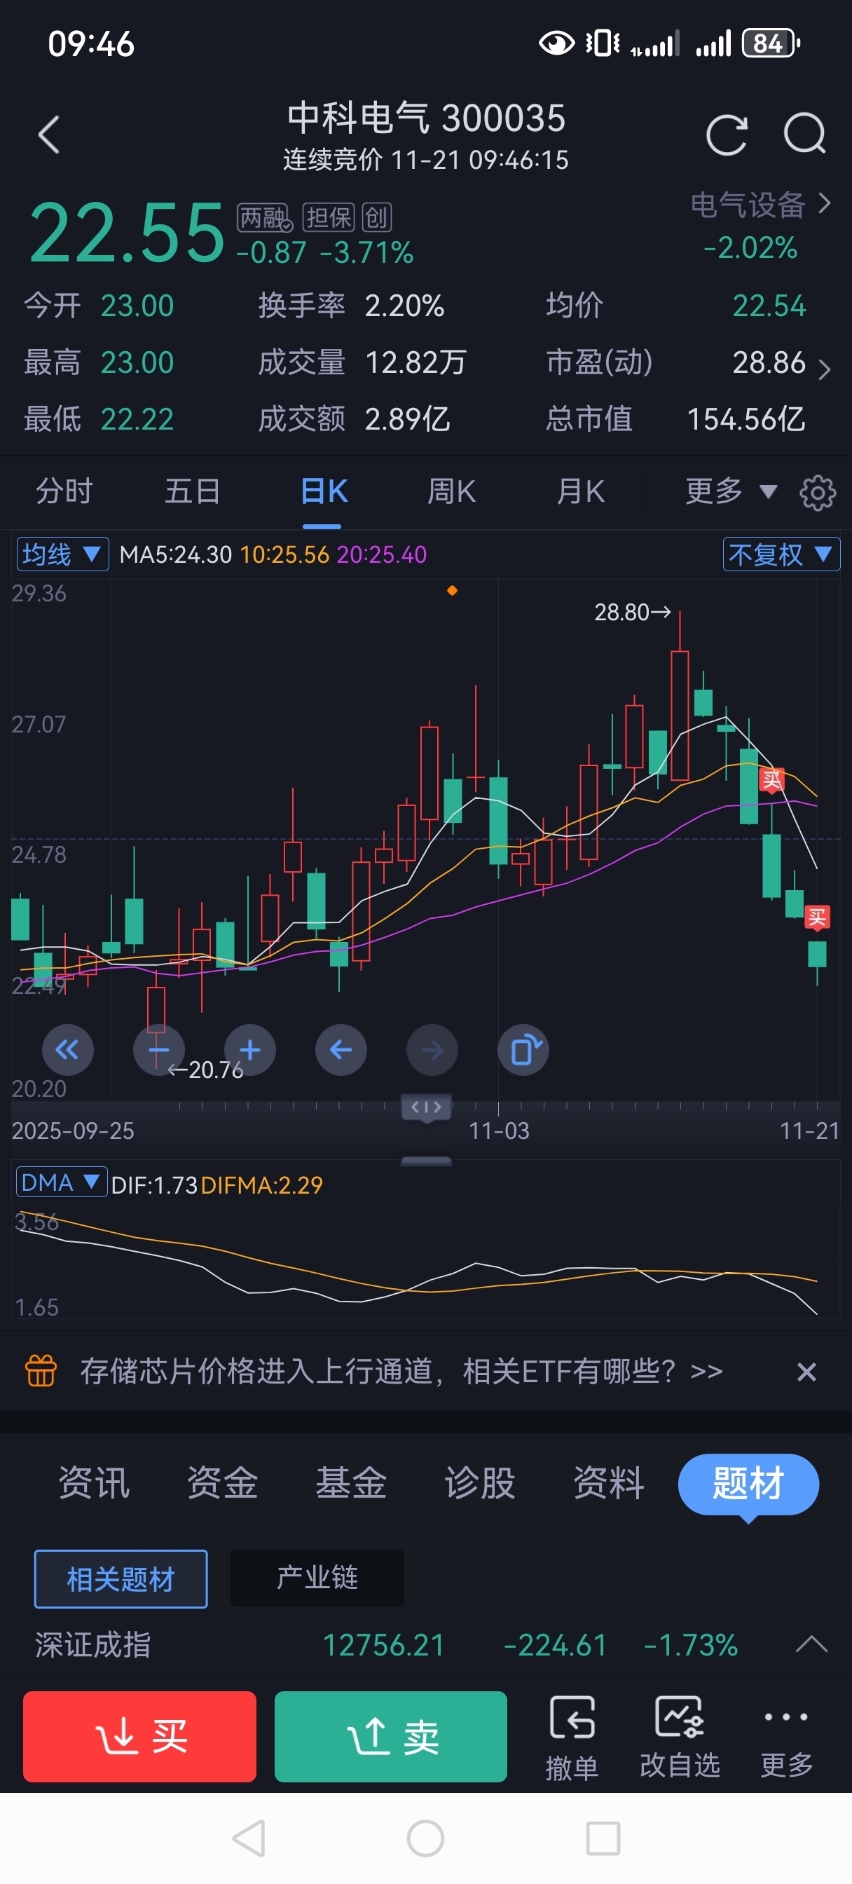The width and height of the screenshot is (852, 1884).
Task: Refresh the stock quote
Action: 726,135
